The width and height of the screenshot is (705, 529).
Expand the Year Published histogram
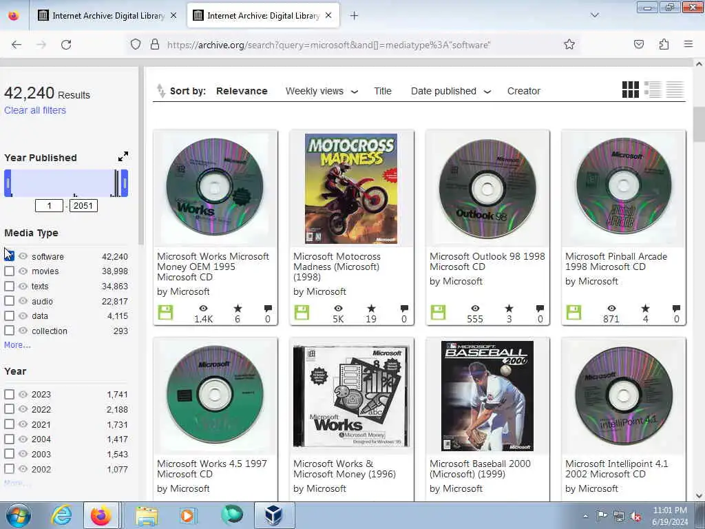coord(123,156)
